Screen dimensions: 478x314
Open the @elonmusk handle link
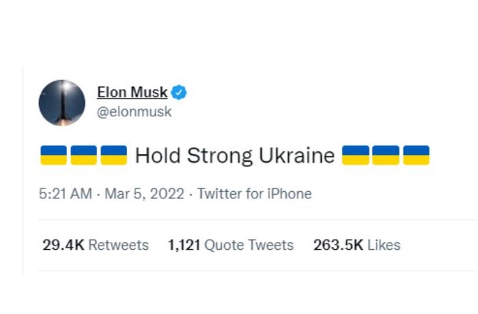[x=134, y=111]
